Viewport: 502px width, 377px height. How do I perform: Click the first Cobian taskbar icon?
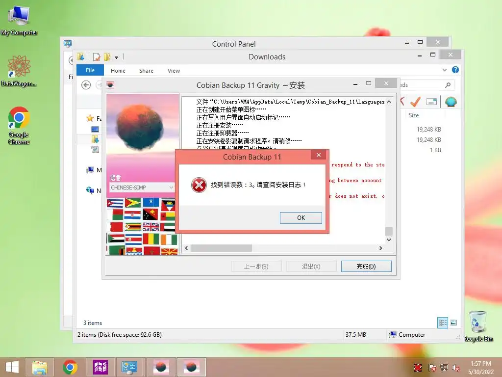[x=161, y=367]
